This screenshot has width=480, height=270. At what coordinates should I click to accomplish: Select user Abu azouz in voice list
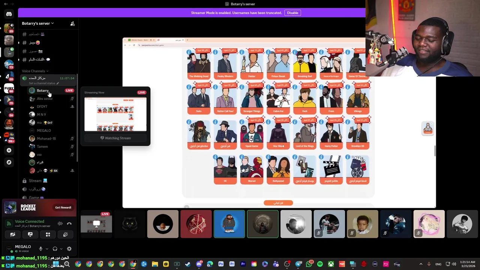click(51, 99)
